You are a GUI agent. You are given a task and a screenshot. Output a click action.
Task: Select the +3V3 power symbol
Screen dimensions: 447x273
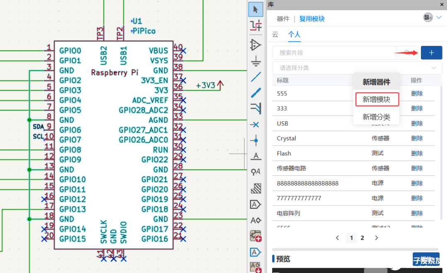[x=210, y=85]
